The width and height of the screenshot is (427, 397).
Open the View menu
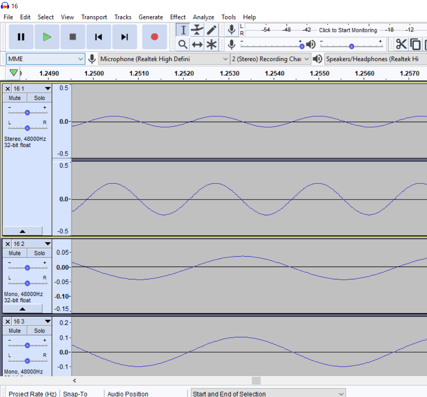pos(67,17)
